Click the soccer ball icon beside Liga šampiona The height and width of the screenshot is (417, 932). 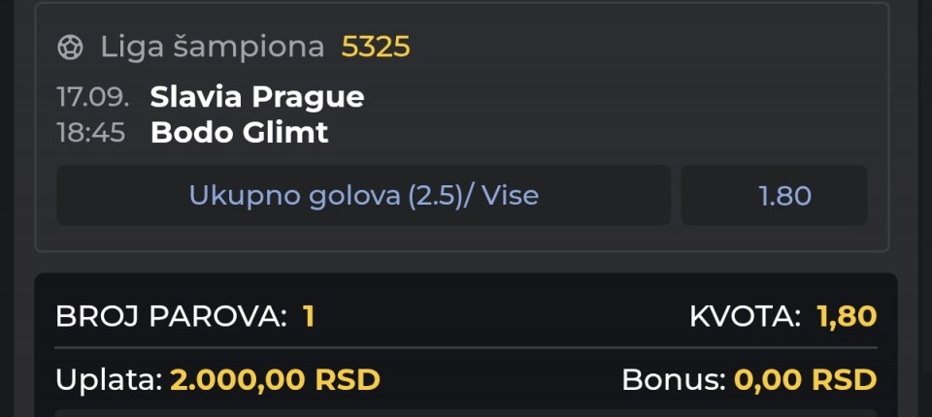click(70, 47)
